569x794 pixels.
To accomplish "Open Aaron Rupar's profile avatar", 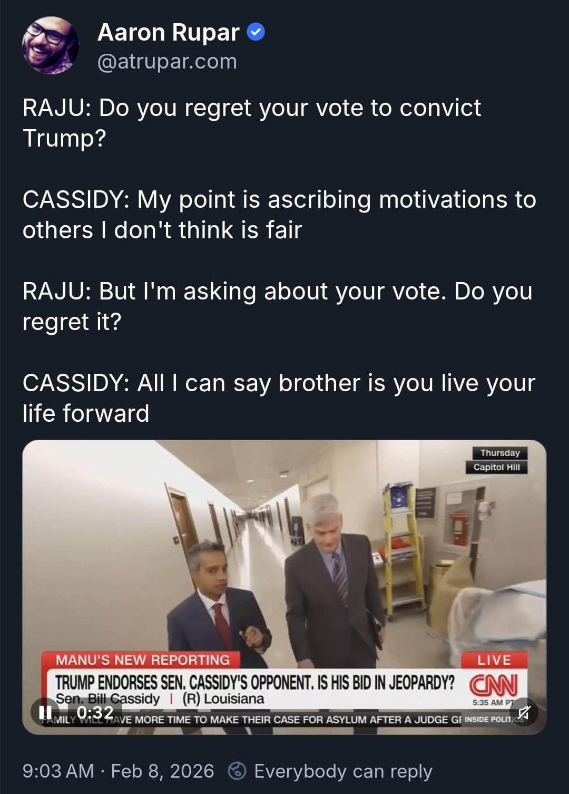I will pyautogui.click(x=51, y=45).
